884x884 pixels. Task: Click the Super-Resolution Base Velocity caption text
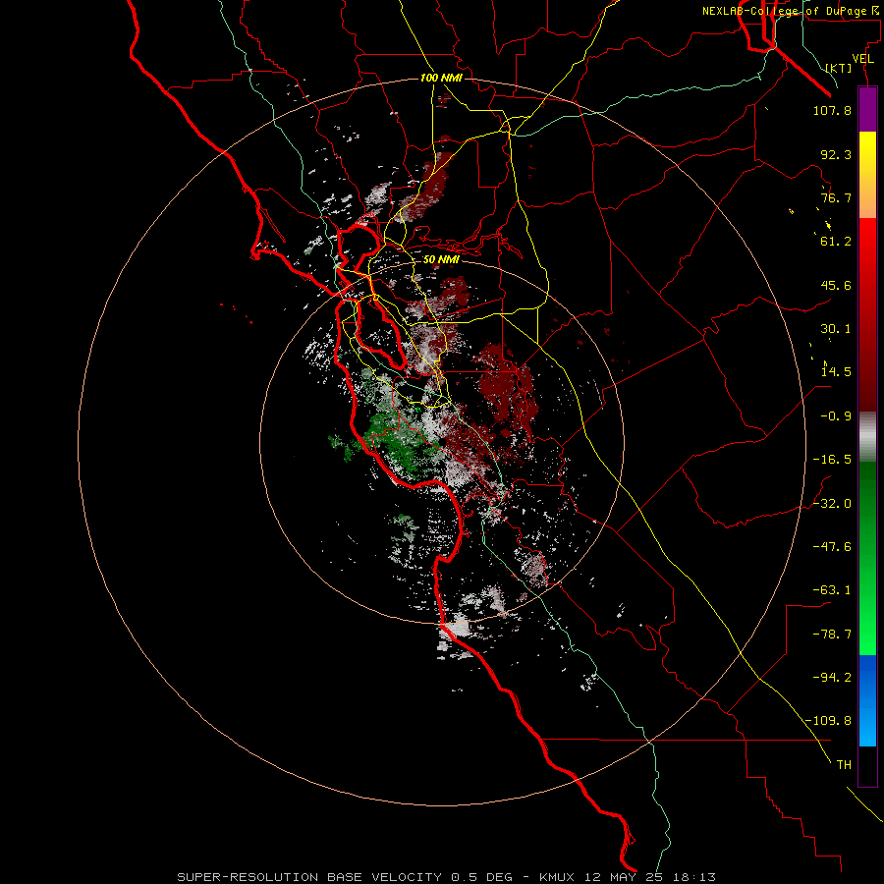(x=447, y=877)
